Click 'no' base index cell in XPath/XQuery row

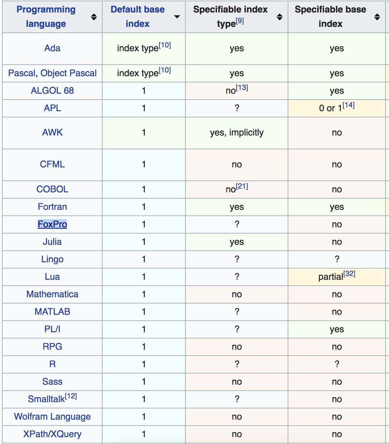click(337, 434)
